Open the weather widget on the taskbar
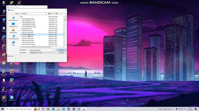 click(164, 109)
